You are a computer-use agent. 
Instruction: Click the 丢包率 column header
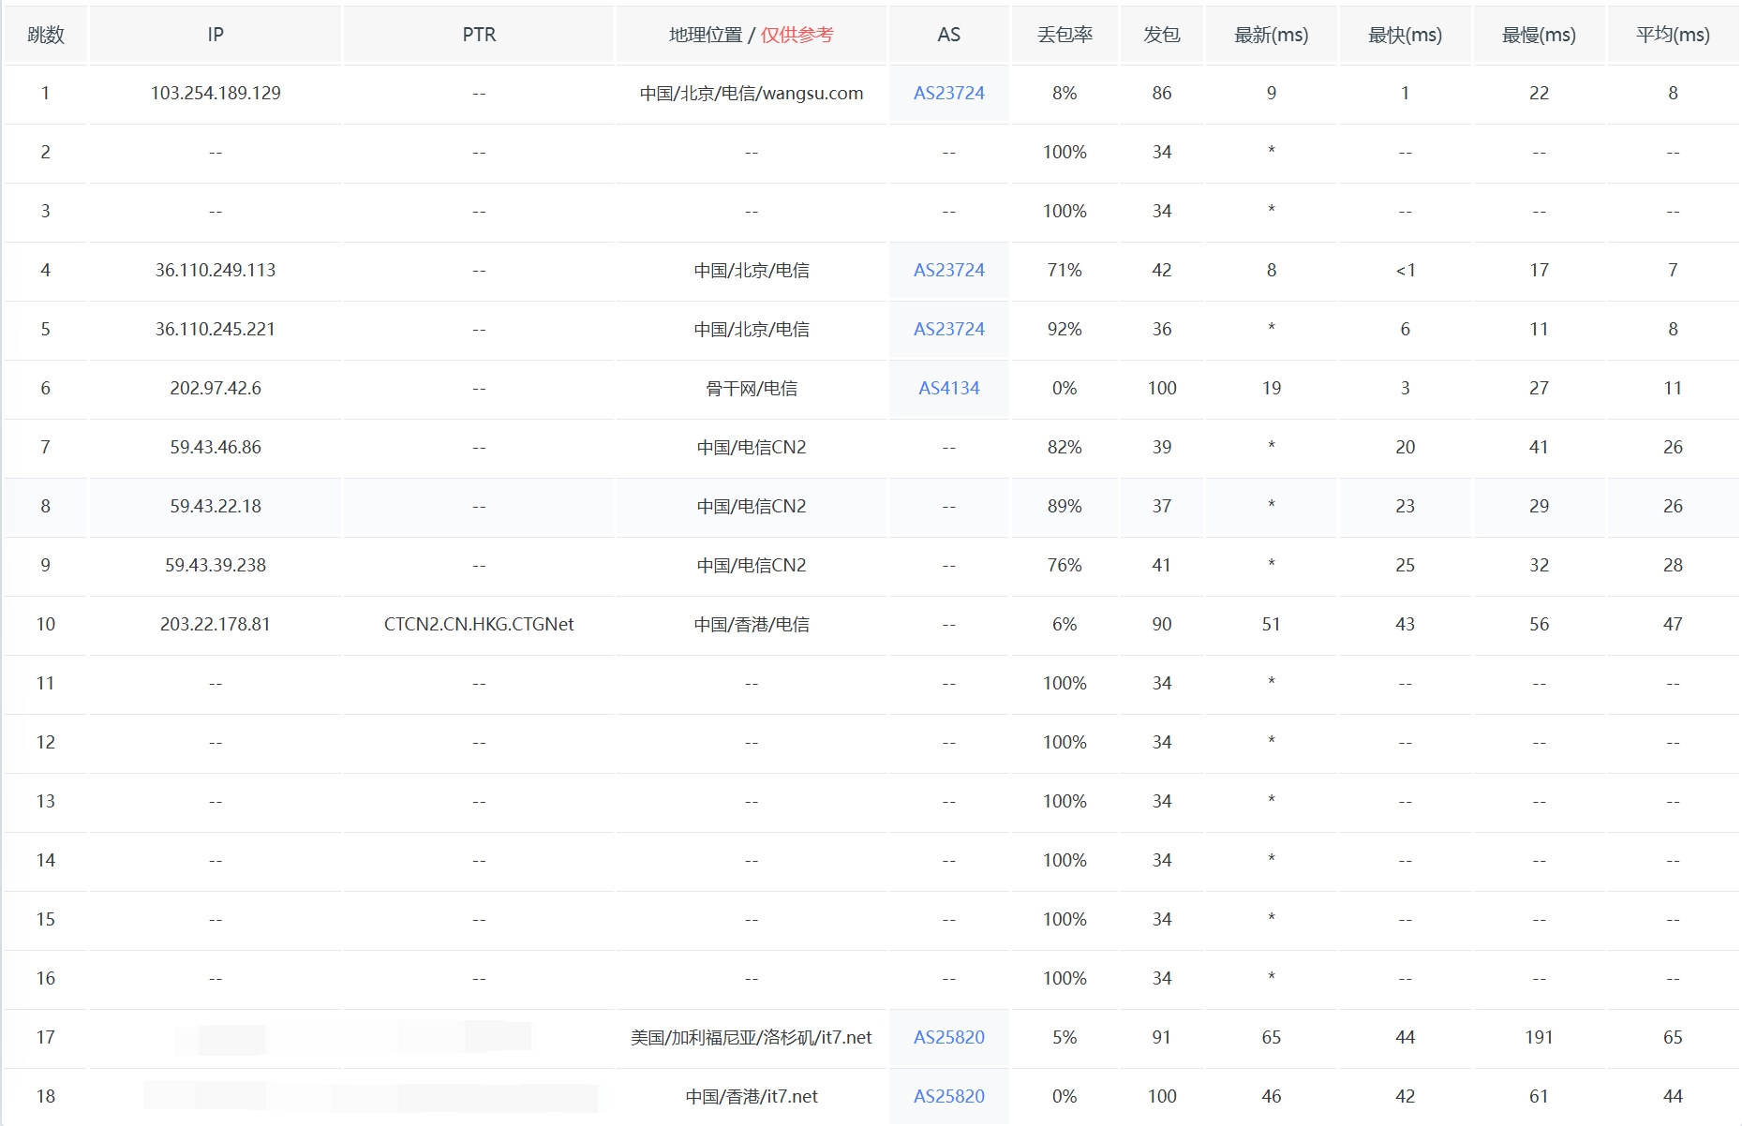[x=1065, y=35]
